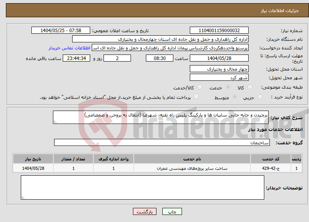This screenshot has width=309, height=222.
Task: Click the ساعت باقی مانده label
Action: (x=44, y=58)
